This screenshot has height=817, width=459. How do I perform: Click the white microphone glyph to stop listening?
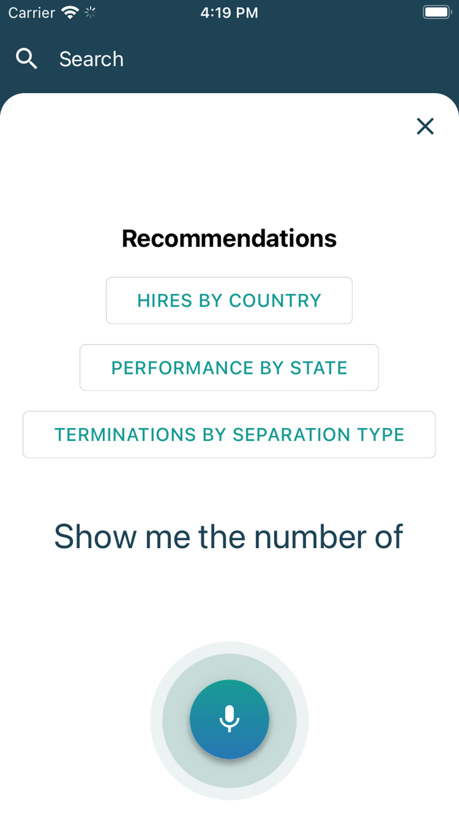click(x=229, y=719)
